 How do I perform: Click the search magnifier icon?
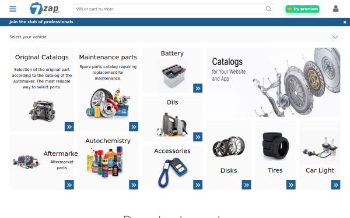268,9
